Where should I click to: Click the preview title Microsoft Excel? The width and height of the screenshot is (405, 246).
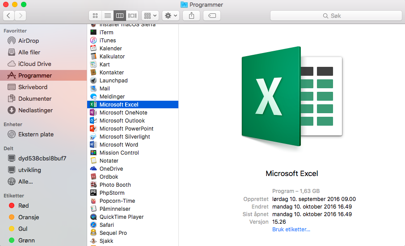[291, 173]
